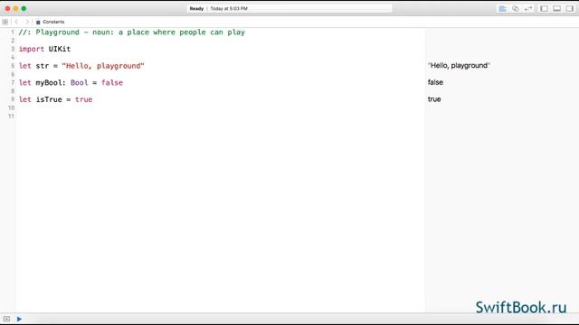This screenshot has height=325, width=579.
Task: Click the "Hello, playground" result in sidebar
Action: tap(459, 66)
